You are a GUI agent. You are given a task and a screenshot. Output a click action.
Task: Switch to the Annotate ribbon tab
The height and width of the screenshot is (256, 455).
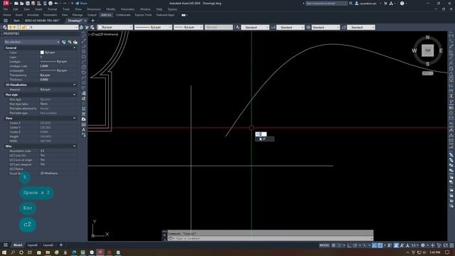click(x=33, y=15)
